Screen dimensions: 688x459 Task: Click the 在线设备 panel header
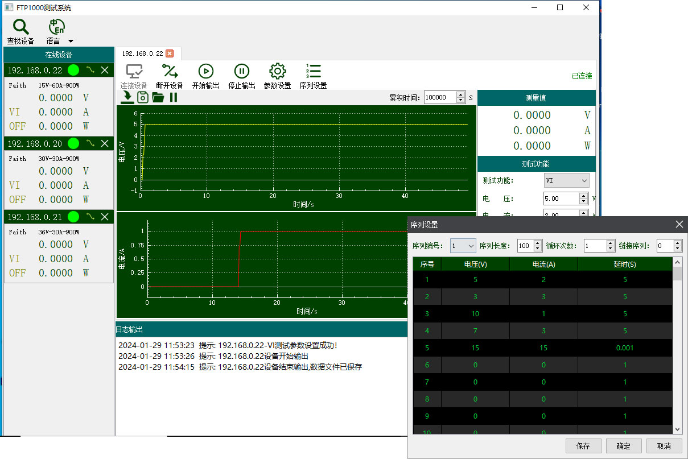(x=59, y=55)
